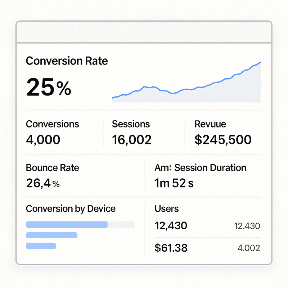Select the bold 12,430 users value
This screenshot has height=288, width=288.
171,226
